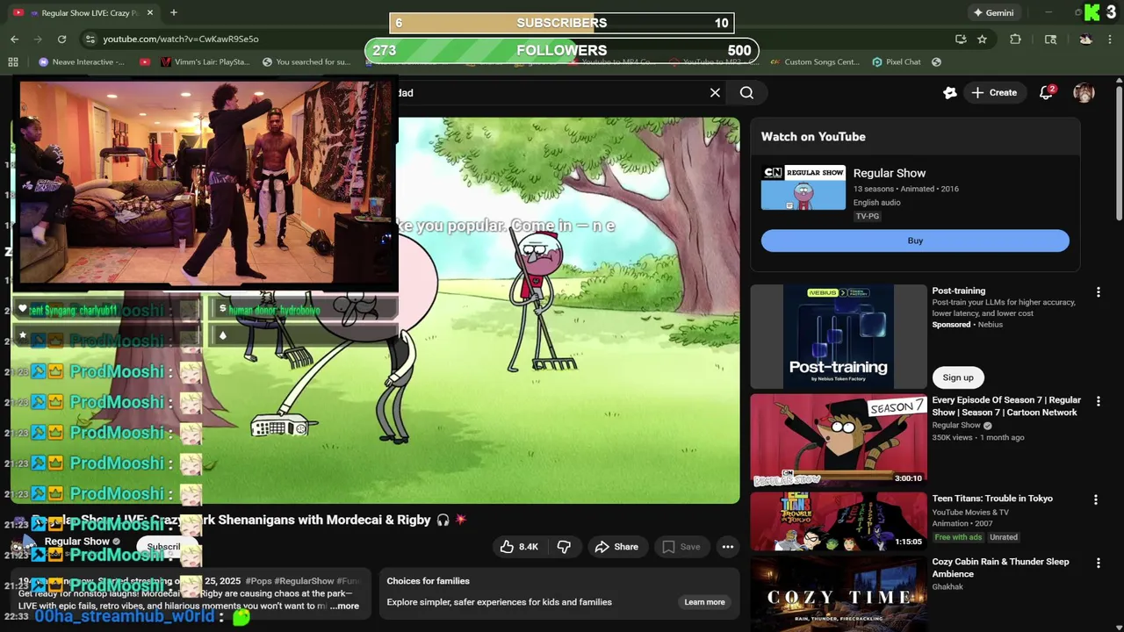1124x632 pixels.
Task: Click the browser address bar URL
Action: pos(181,39)
